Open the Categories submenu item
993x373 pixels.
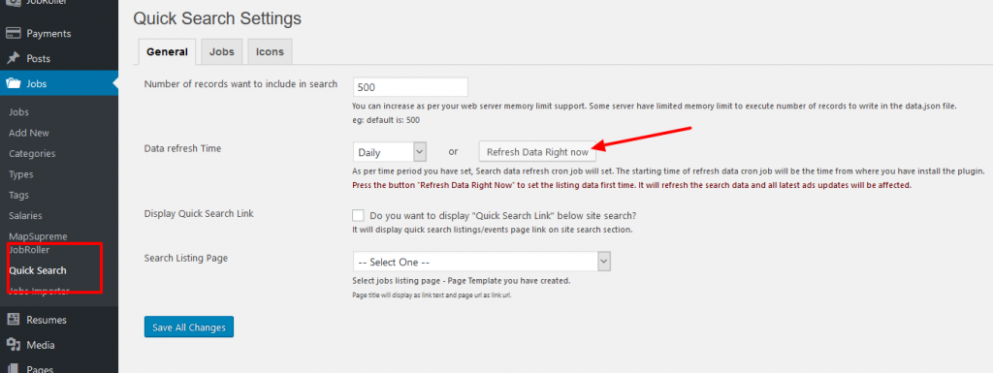[32, 154]
